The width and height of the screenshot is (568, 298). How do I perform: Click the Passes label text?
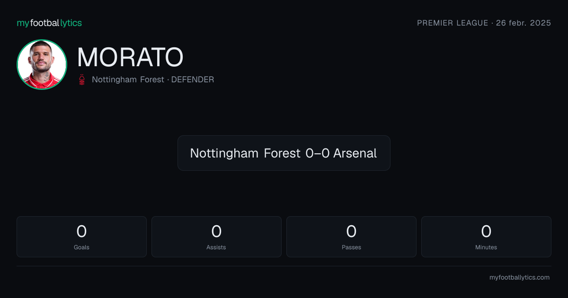coord(351,247)
